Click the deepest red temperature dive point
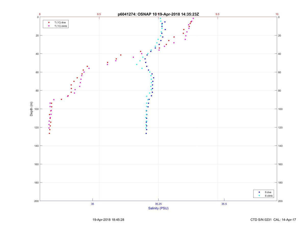Viewport: 306px width, 226px height. click(49, 133)
